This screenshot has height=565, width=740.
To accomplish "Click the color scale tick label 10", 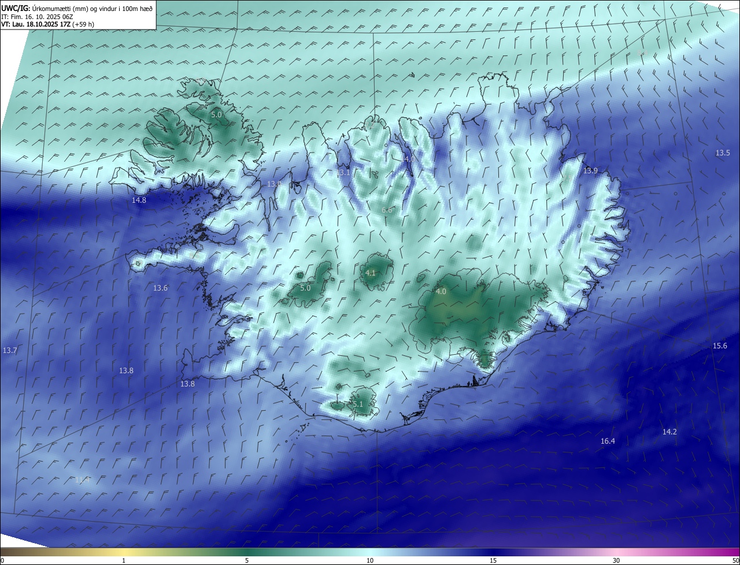I will [x=370, y=560].
